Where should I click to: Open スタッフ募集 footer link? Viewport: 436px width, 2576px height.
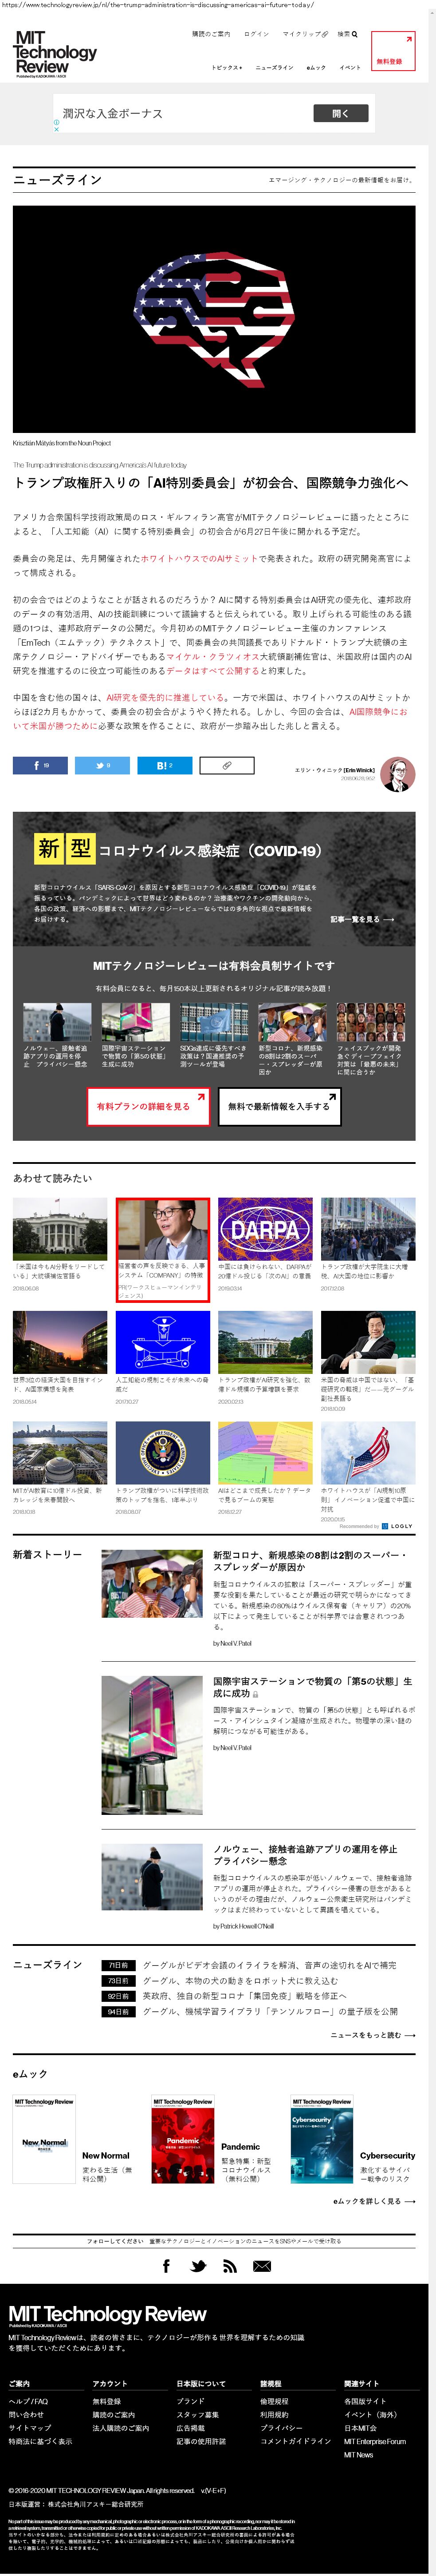point(197,2414)
